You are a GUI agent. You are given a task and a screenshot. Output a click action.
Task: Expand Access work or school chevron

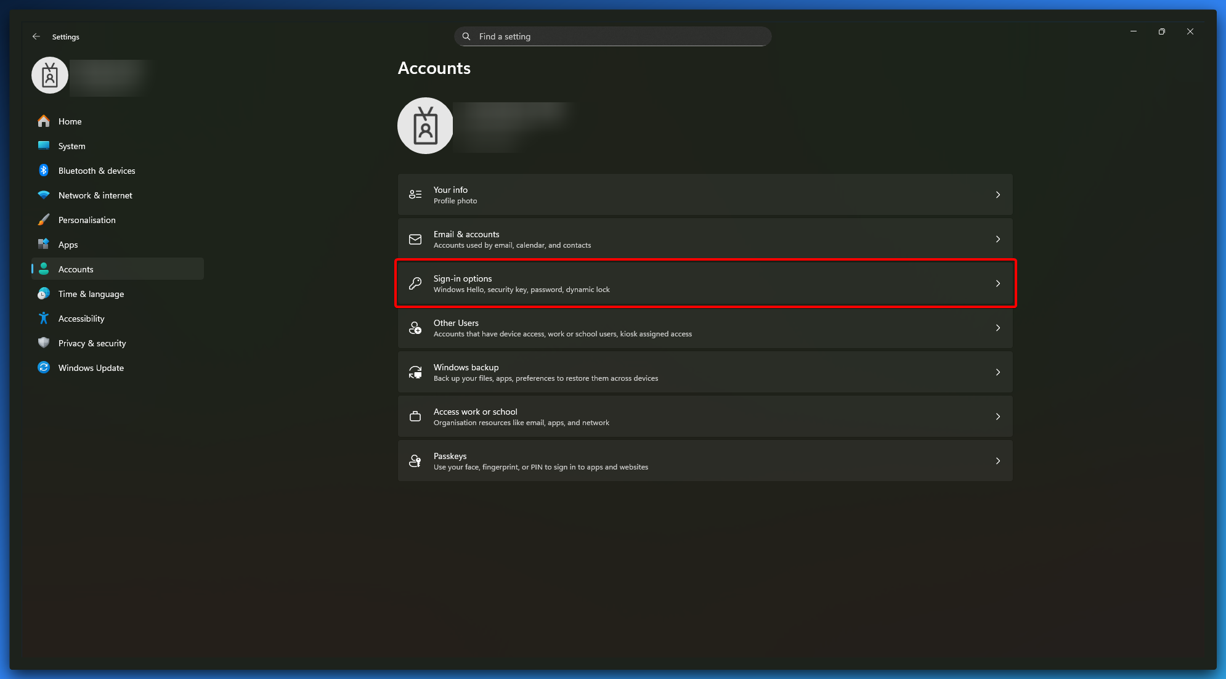pyautogui.click(x=998, y=417)
